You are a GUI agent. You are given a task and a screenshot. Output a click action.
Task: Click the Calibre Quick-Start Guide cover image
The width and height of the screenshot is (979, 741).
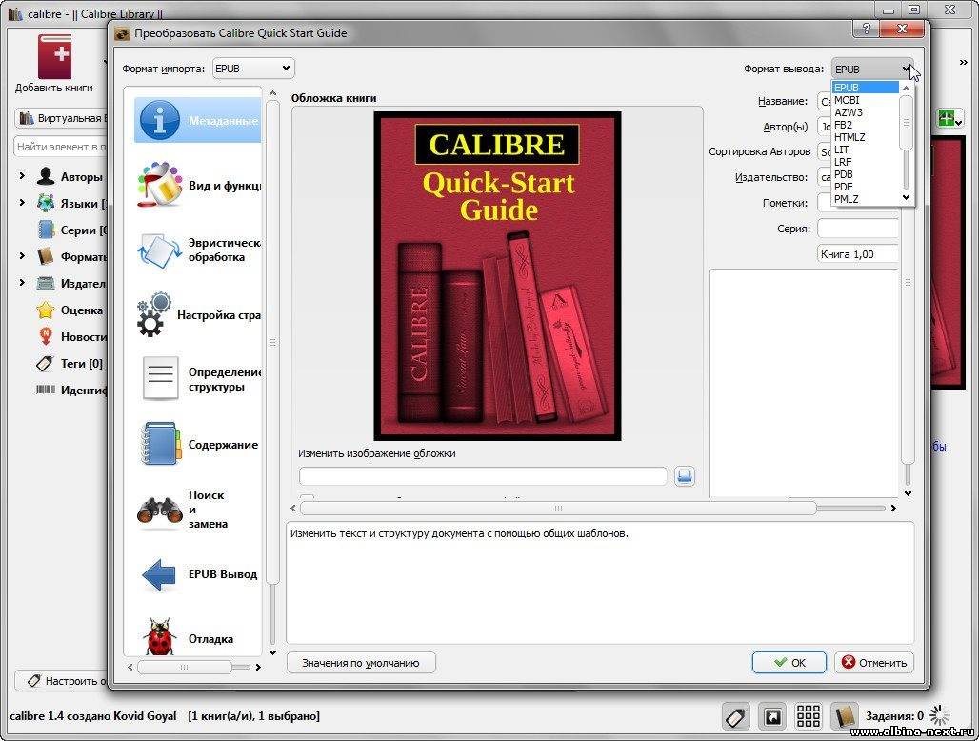(498, 276)
